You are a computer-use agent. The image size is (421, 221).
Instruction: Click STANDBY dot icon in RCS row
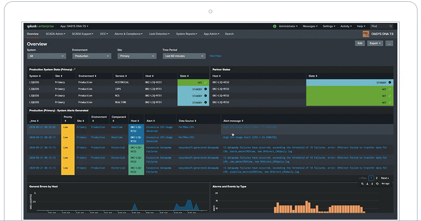[206, 95]
